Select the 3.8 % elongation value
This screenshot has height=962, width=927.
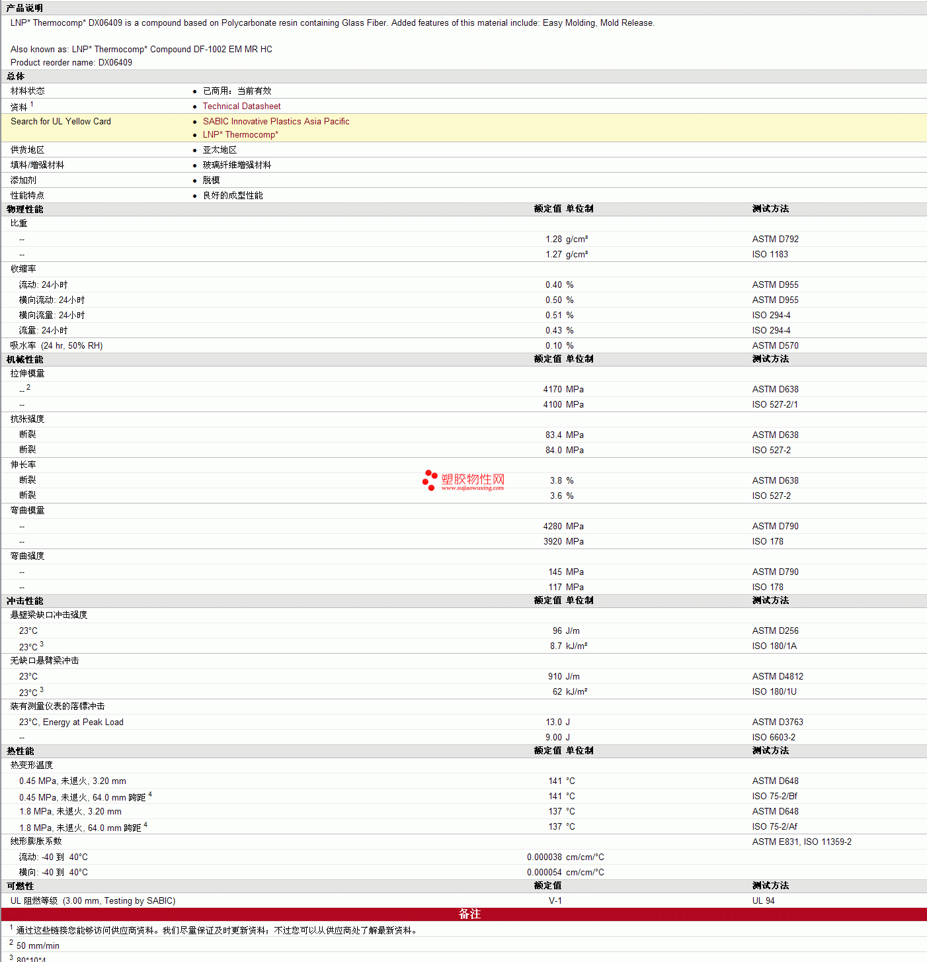[562, 480]
